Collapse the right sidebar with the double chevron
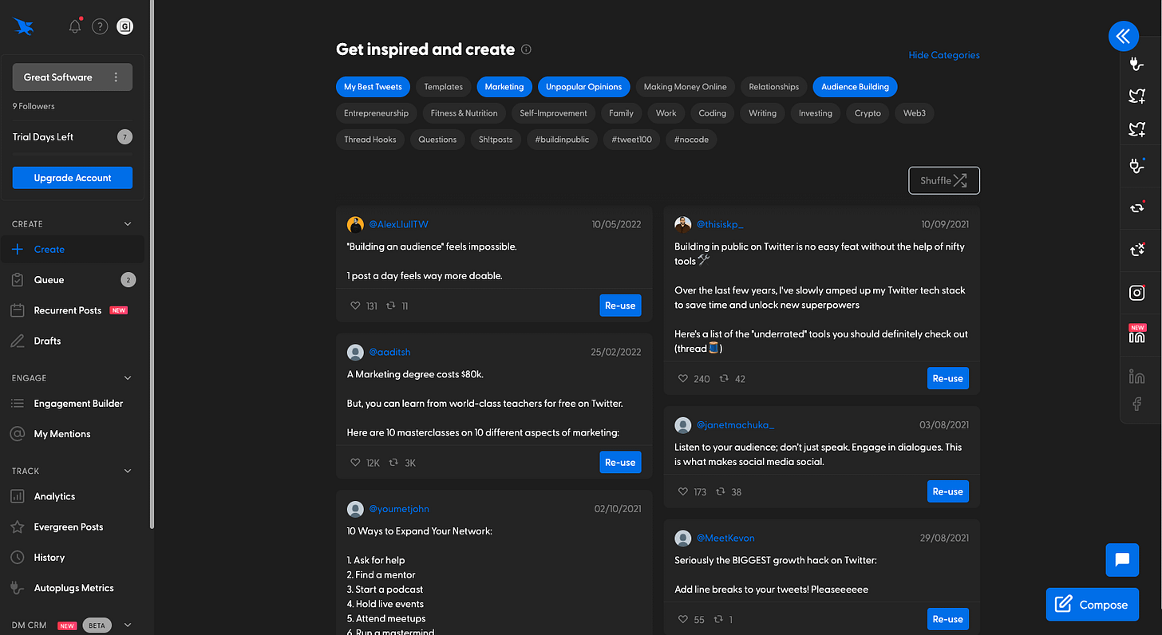This screenshot has width=1162, height=635. [x=1123, y=36]
